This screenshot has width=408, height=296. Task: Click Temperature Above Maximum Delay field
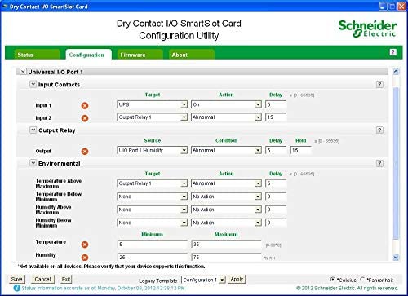pyautogui.click(x=276, y=183)
